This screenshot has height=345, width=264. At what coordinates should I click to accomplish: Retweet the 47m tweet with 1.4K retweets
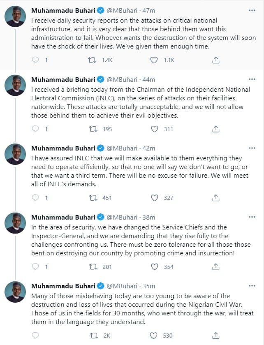tap(92, 60)
